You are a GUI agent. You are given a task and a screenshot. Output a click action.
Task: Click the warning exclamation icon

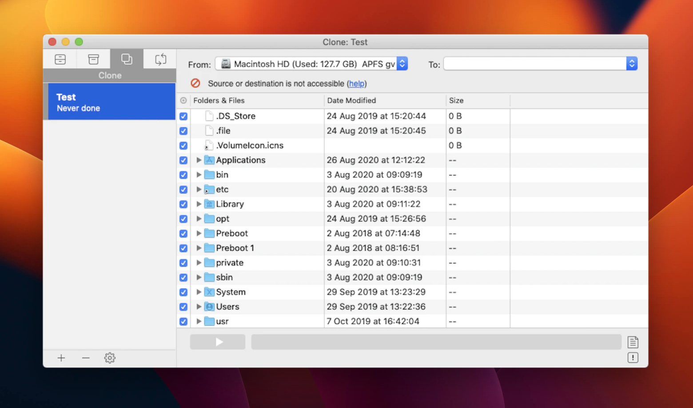633,357
